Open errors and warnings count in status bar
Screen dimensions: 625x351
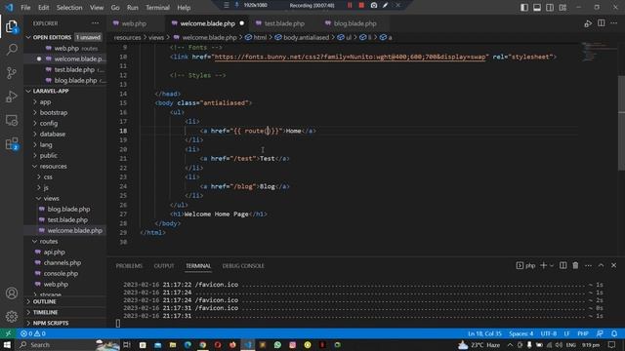coord(33,333)
